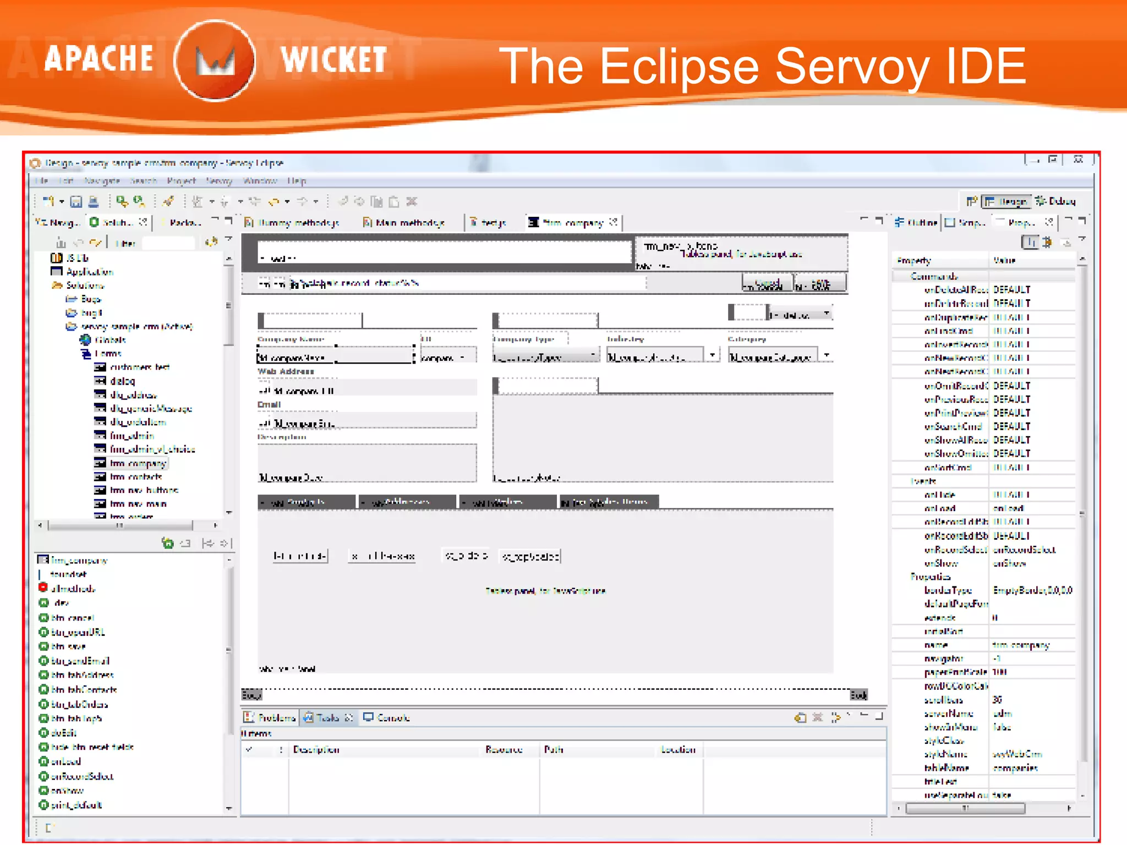
Task: Click restore default value icon in Properties
Action: pyautogui.click(x=1065, y=243)
